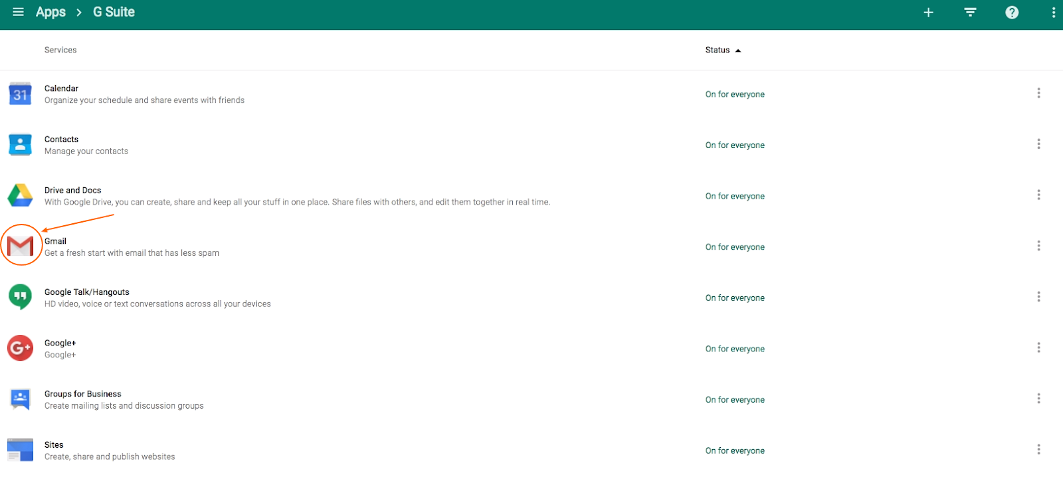This screenshot has width=1063, height=483.
Task: Click 'Create, share and publish websites' text
Action: pyautogui.click(x=110, y=457)
